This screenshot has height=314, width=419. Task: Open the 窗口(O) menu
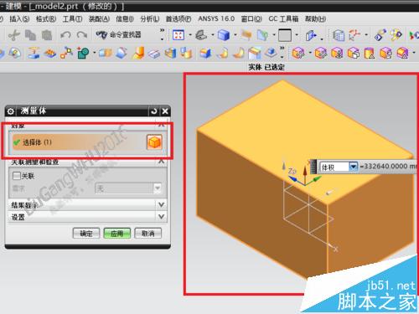click(251, 19)
